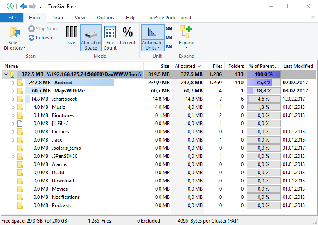Click the network drive root icon
The image size is (318, 225).
(12, 74)
